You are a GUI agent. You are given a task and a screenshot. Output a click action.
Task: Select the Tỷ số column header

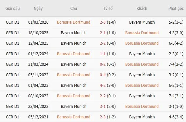click(x=108, y=9)
